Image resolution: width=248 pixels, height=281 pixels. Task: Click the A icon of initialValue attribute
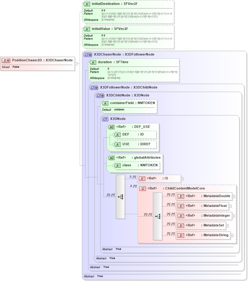click(87, 29)
